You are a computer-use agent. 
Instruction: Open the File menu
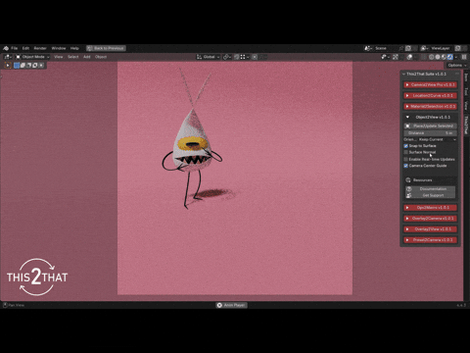[15, 48]
